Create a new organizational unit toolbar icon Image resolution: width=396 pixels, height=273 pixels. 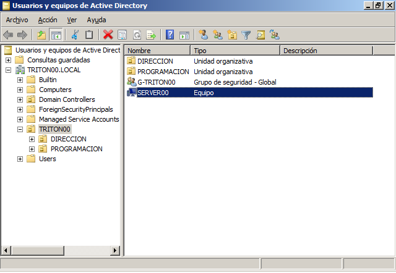pos(232,35)
